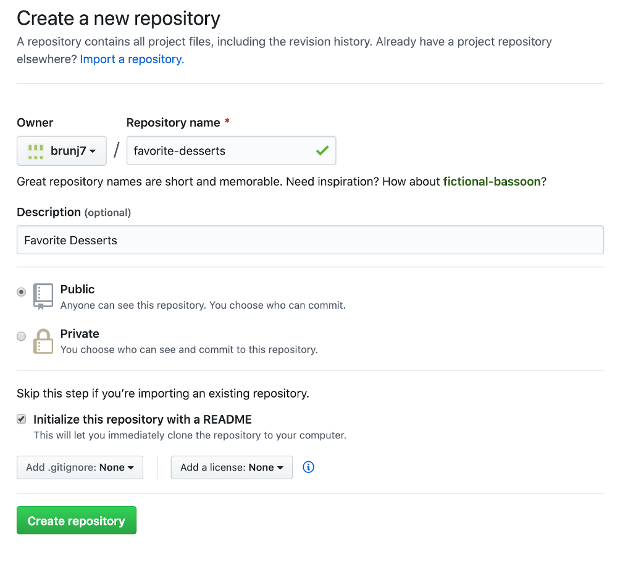Click the Private option label
Screen dimensions: 620x564
tap(80, 334)
